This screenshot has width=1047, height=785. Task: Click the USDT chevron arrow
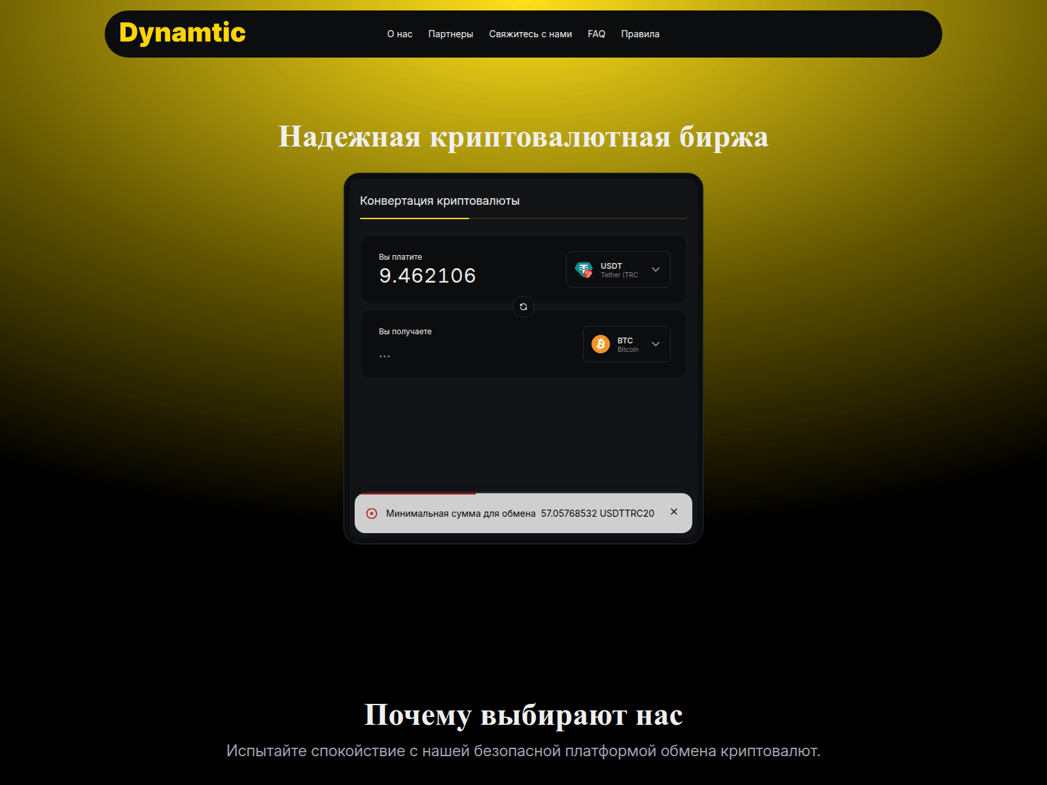point(656,270)
